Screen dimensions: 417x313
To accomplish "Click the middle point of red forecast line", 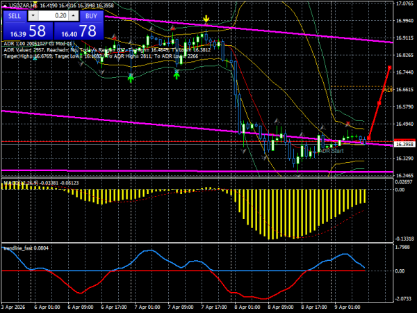I will pos(379,103).
